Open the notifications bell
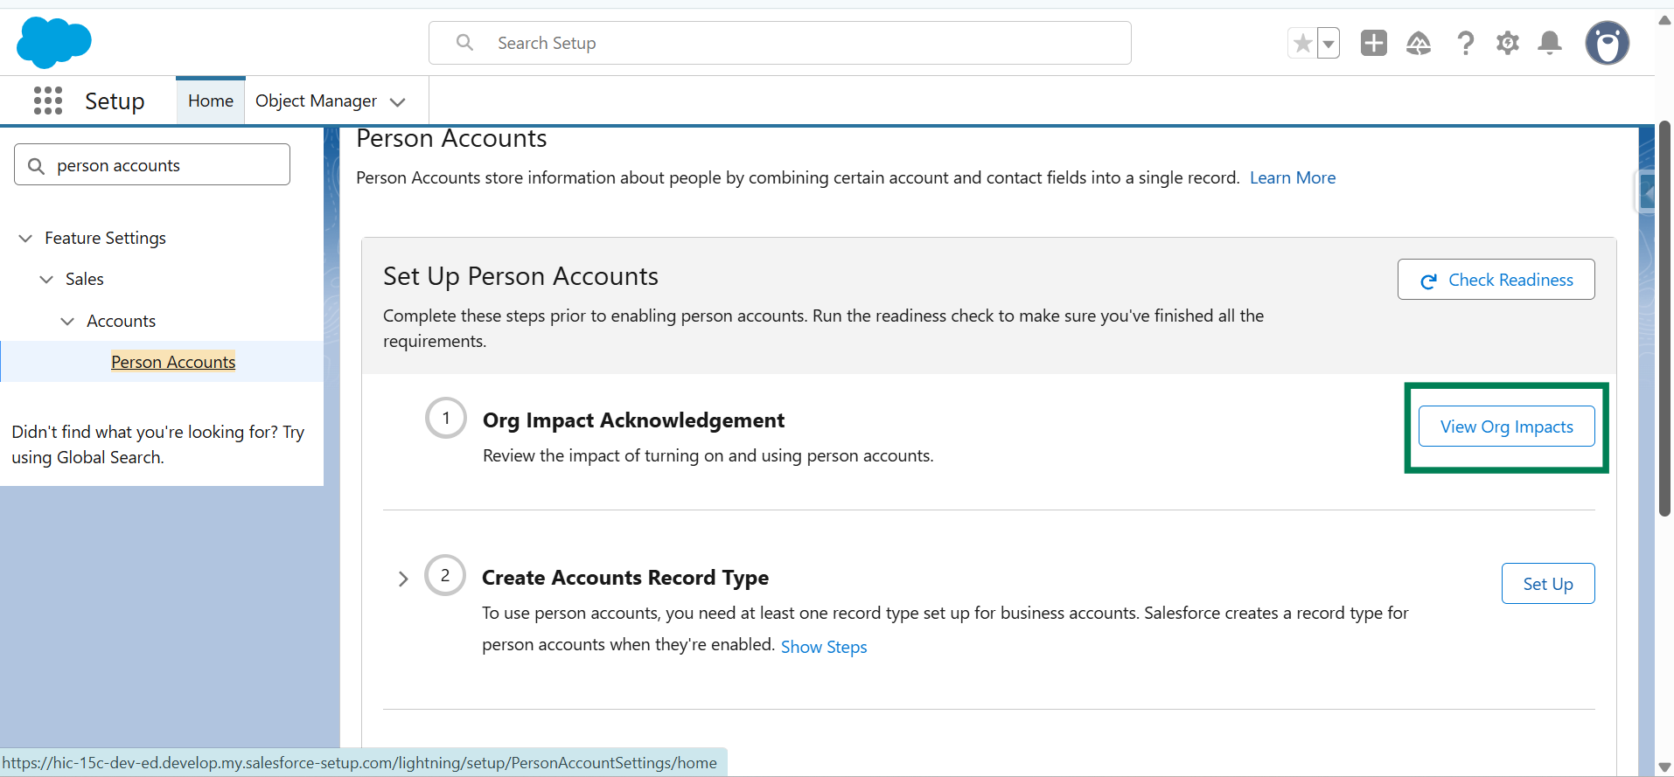Viewport: 1674px width, 777px height. point(1549,43)
